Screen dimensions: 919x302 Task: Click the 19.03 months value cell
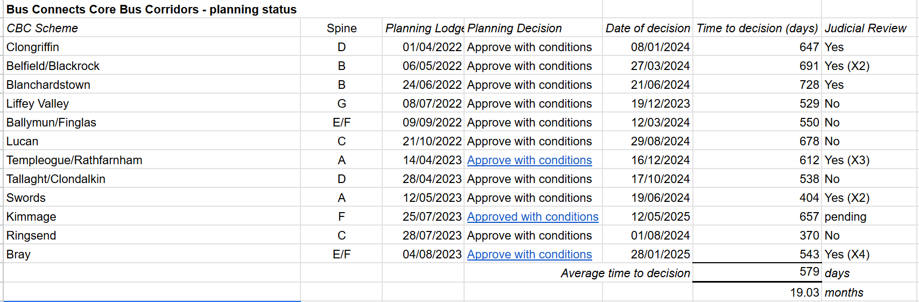[x=757, y=292]
